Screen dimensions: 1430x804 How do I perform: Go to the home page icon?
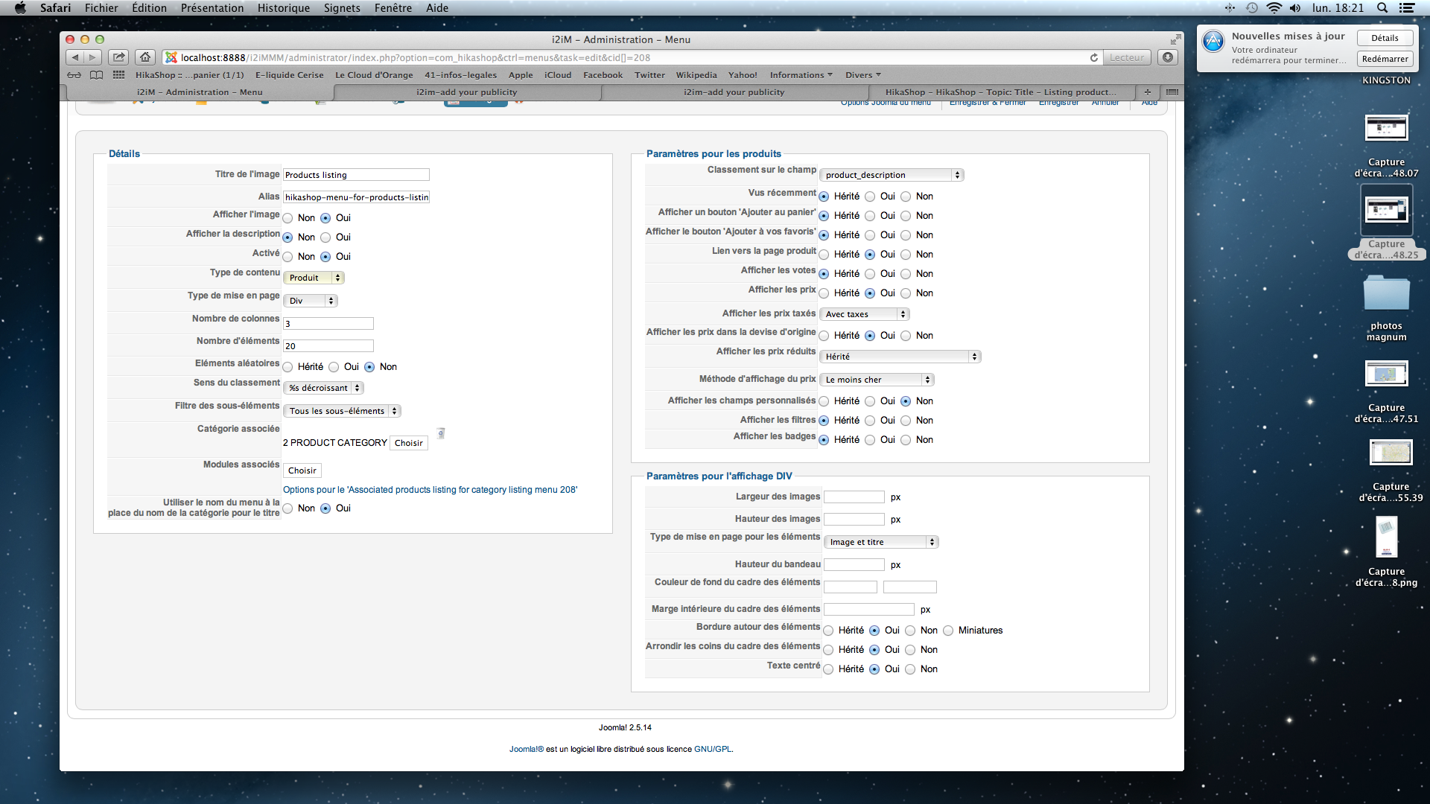point(145,57)
